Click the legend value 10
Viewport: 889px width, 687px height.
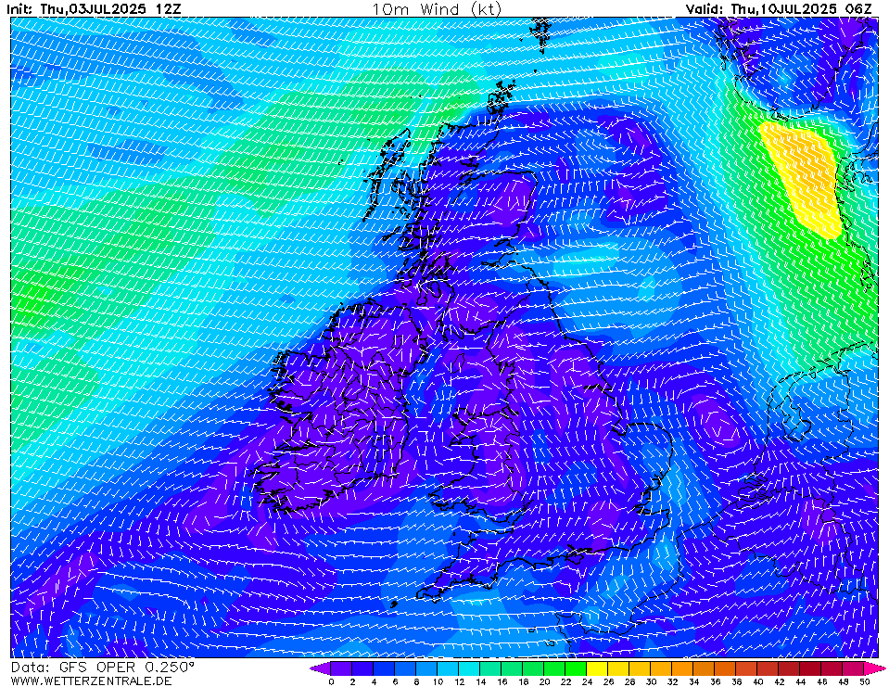tap(438, 681)
